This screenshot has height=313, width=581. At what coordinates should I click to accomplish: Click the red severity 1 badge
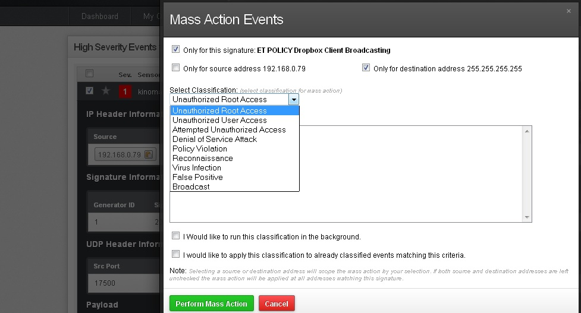pyautogui.click(x=125, y=91)
